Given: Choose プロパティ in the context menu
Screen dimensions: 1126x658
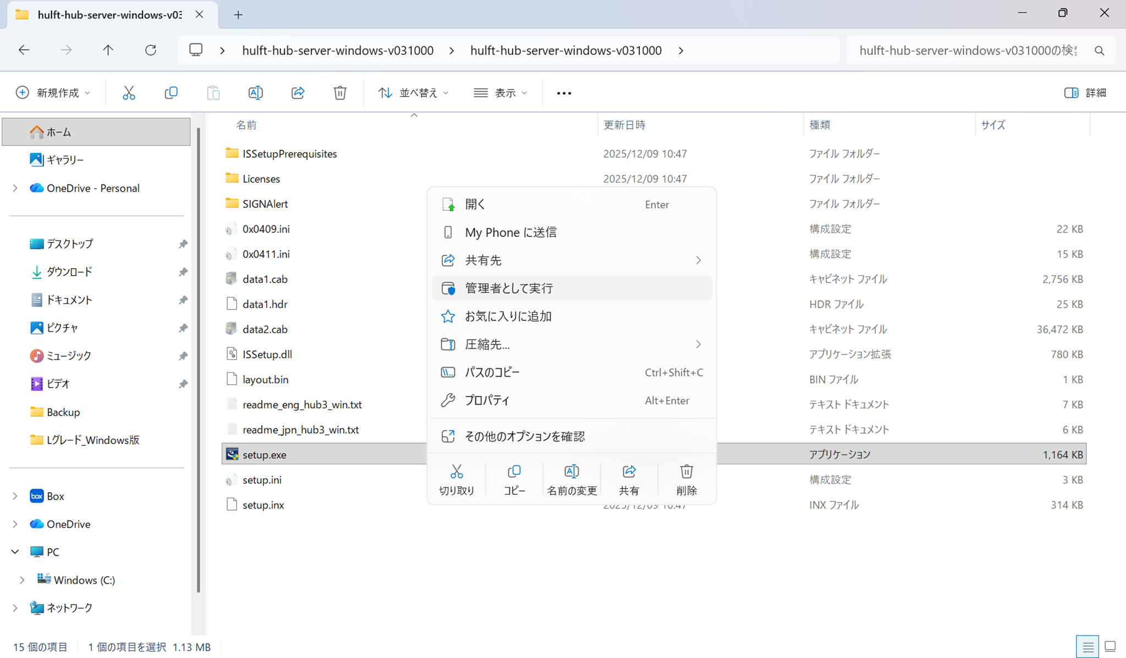Looking at the screenshot, I should [x=487, y=400].
